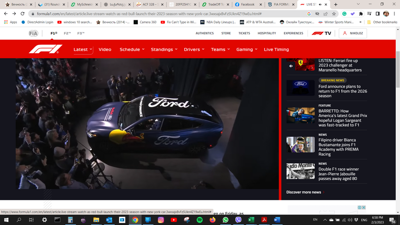
Task: Toggle the browser side panel icon
Action: pos(378,14)
